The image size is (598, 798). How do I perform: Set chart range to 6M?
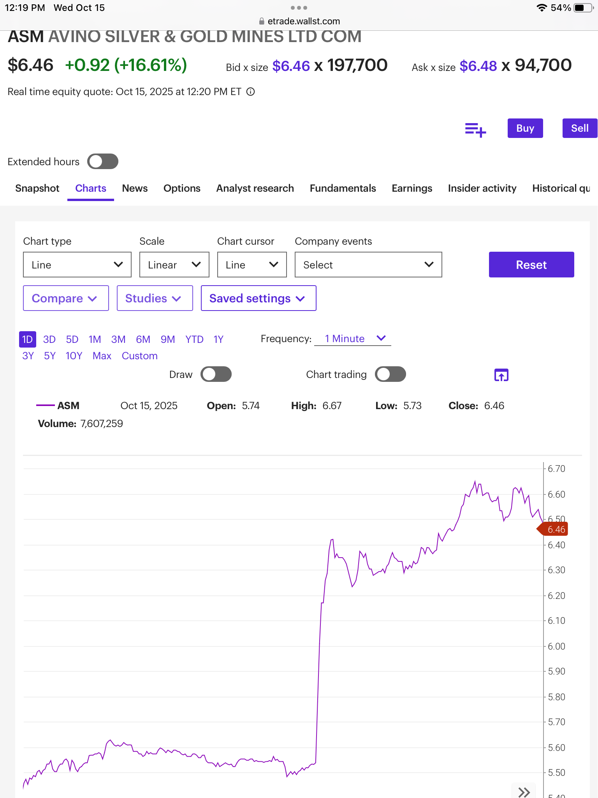point(143,339)
